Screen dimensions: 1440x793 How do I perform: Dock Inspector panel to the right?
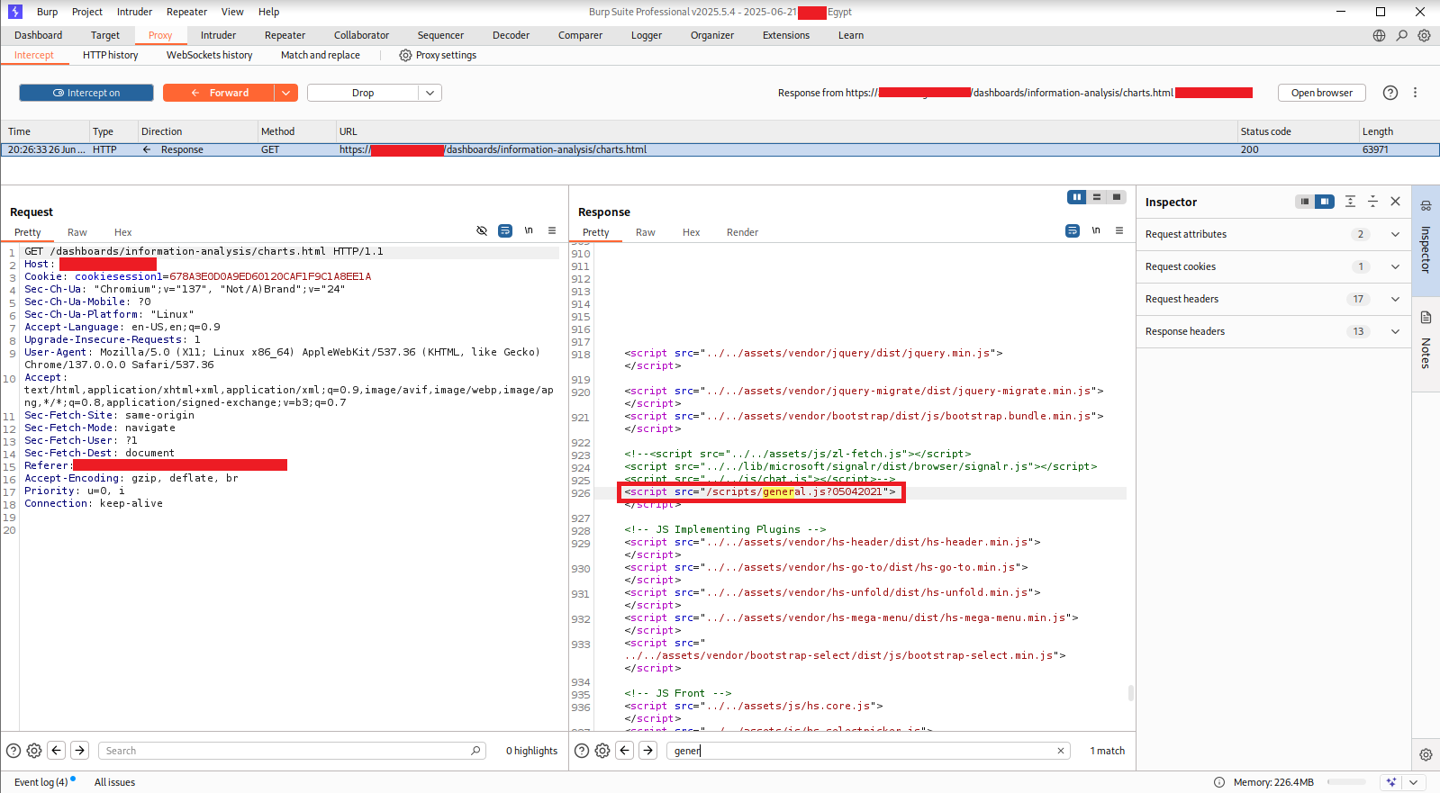pyautogui.click(x=1324, y=202)
